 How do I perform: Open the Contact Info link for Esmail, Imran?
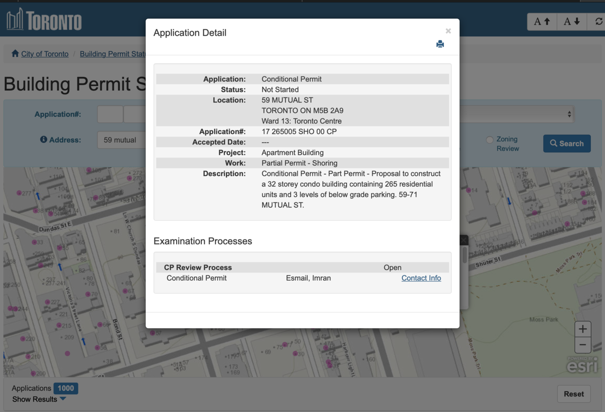421,278
